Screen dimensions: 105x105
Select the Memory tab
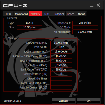pyautogui.click(x=35, y=14)
